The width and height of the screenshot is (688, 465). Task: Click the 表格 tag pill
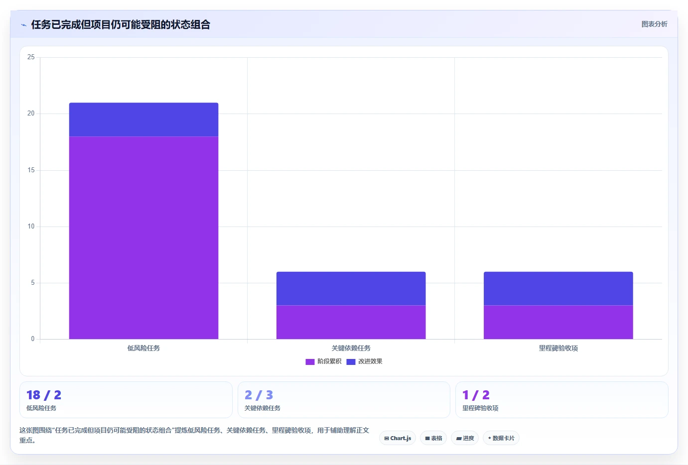(x=433, y=438)
